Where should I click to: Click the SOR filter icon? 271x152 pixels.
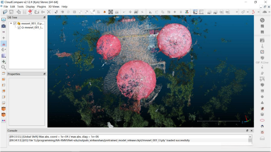click(x=117, y=12)
